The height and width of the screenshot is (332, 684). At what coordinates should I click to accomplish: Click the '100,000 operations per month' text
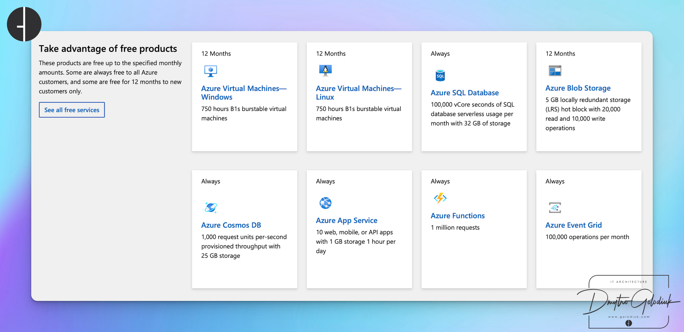[587, 237]
